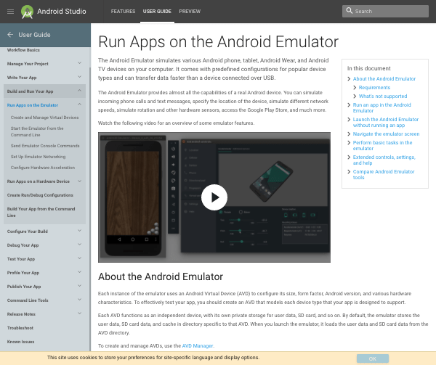Expand the Configure Your Build section

coord(79,231)
